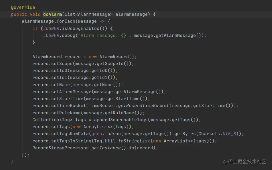The width and height of the screenshot is (272, 170).
Task: Click record.setAlarmMessage line
Action: pyautogui.click(x=99, y=92)
